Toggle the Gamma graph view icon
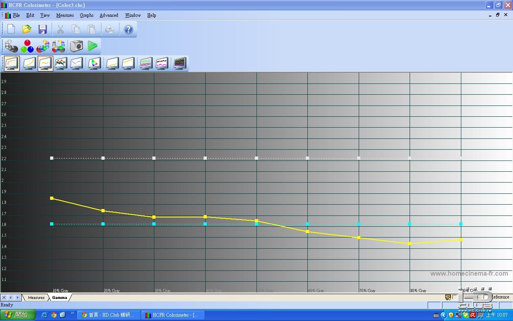 [45, 63]
